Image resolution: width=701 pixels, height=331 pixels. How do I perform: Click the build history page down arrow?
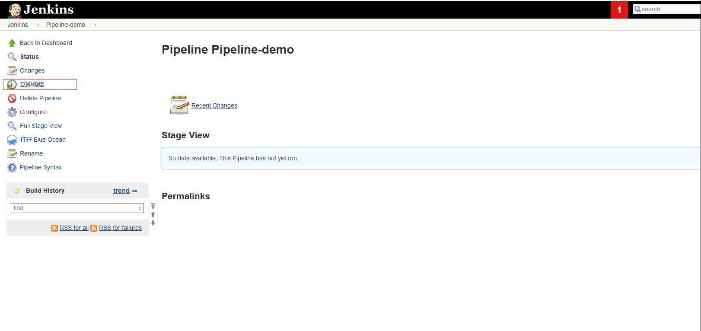pyautogui.click(x=153, y=223)
